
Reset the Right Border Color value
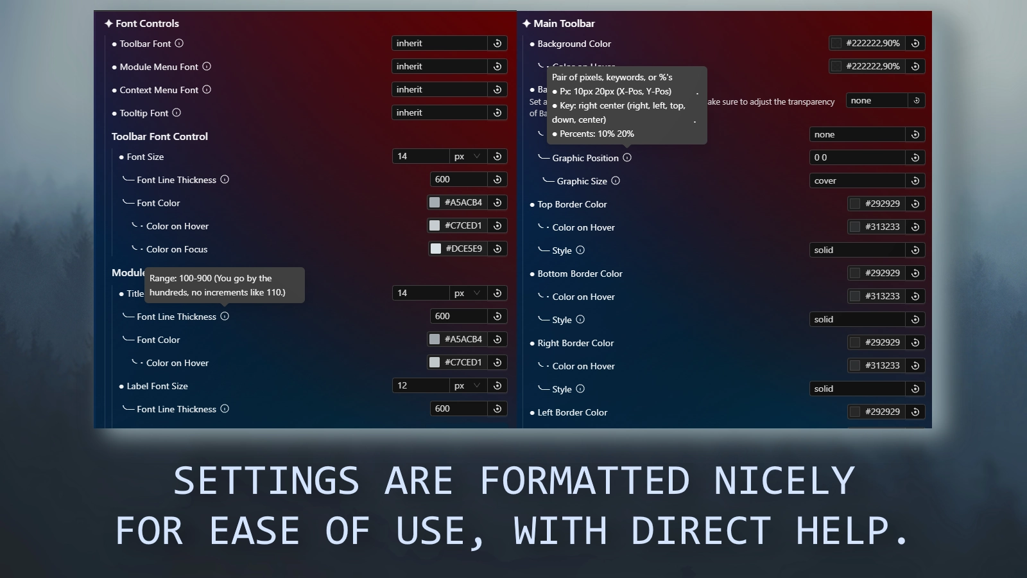pos(915,343)
